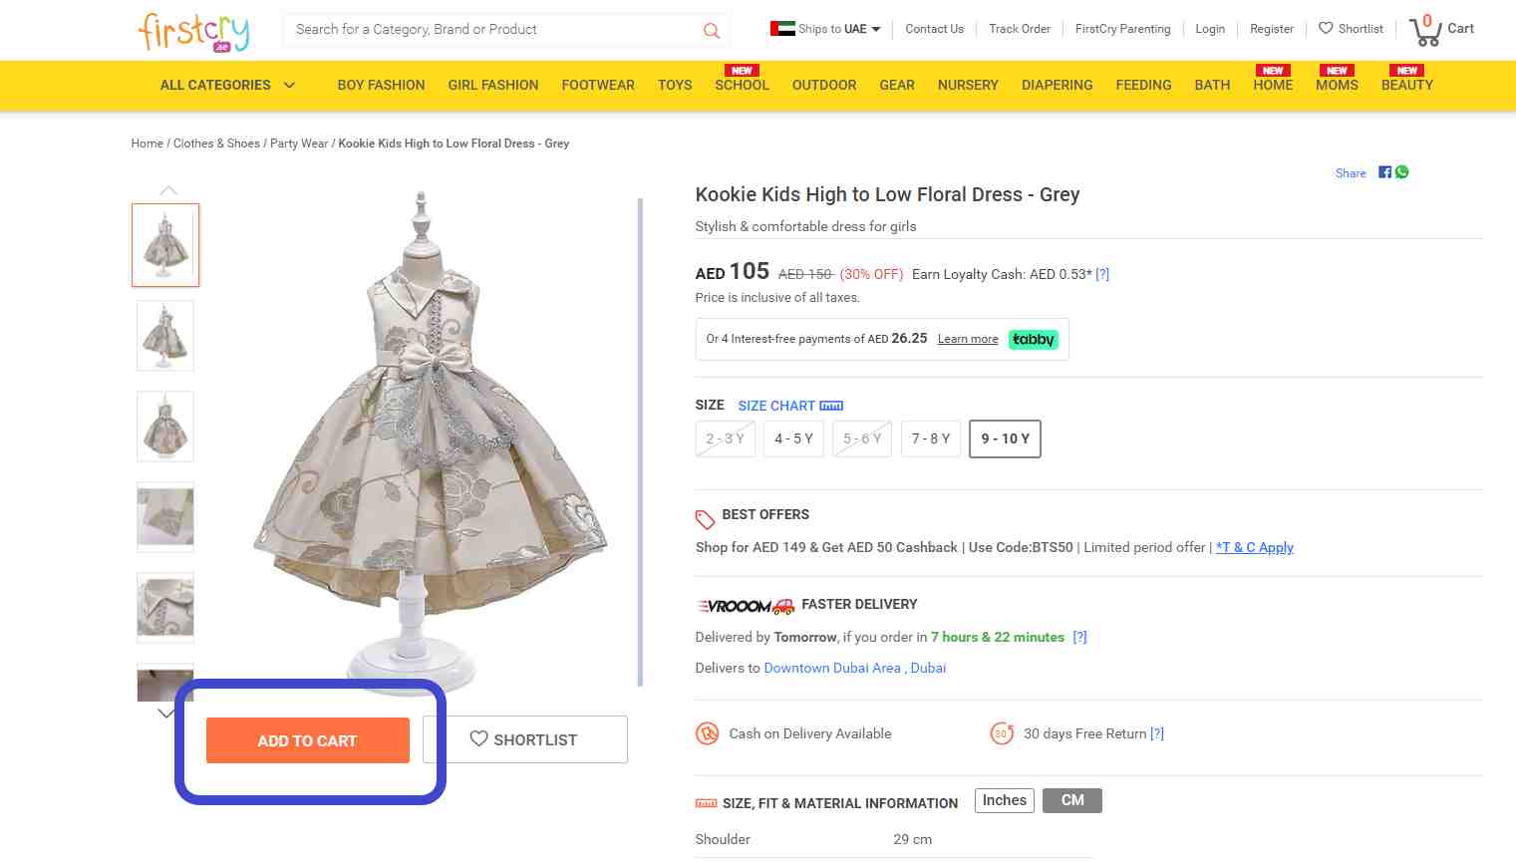Screen dimensions: 1516x861
Task: Share the product via WhatsApp
Action: coord(1401,171)
